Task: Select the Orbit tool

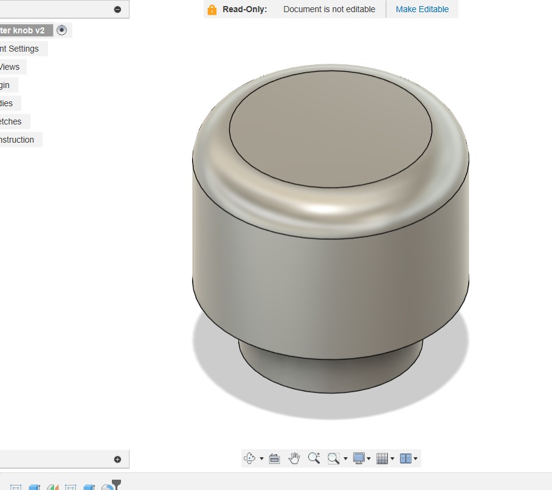Action: pyautogui.click(x=250, y=458)
